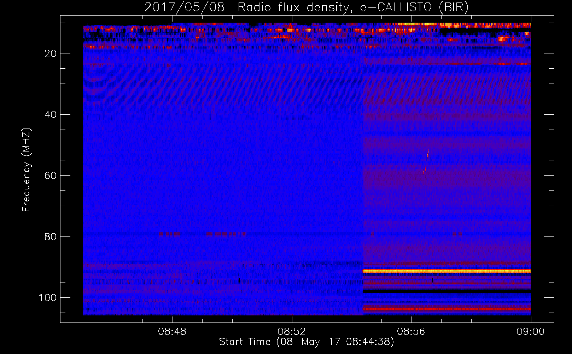572x354 pixels.
Task: Click the black band near 98 MHz
Action: pos(447,291)
